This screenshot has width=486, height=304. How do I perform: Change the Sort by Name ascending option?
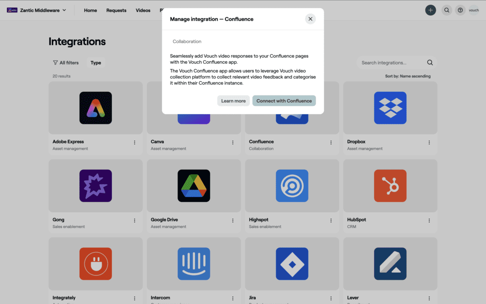pyautogui.click(x=408, y=76)
